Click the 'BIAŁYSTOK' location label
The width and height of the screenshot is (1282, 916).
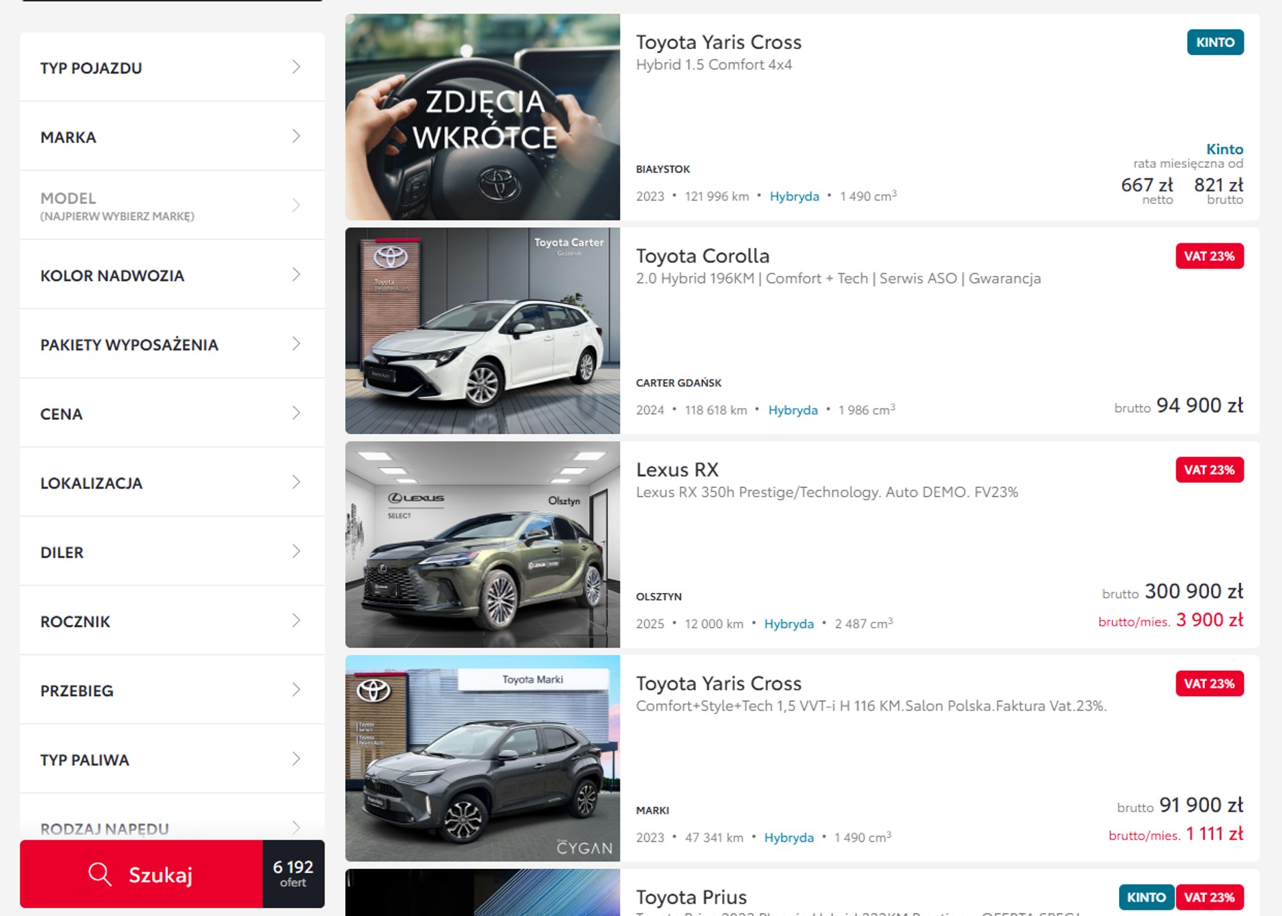[x=663, y=169]
